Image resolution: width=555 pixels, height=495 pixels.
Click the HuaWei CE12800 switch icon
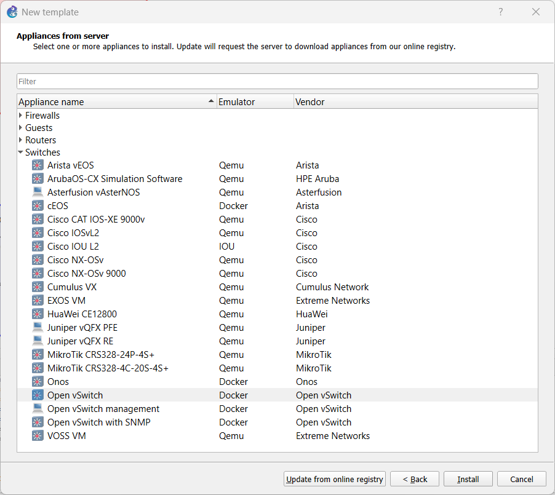coord(38,314)
